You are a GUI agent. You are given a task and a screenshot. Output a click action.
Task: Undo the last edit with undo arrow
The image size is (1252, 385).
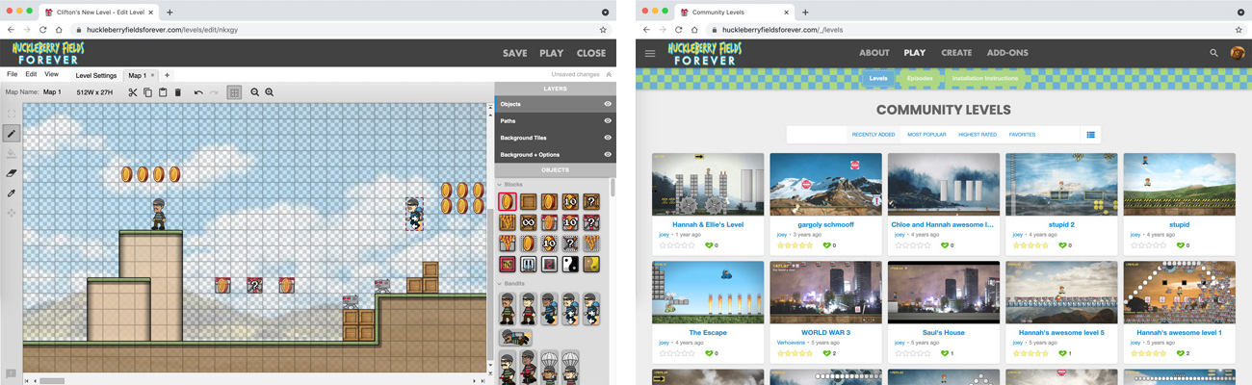coord(198,92)
